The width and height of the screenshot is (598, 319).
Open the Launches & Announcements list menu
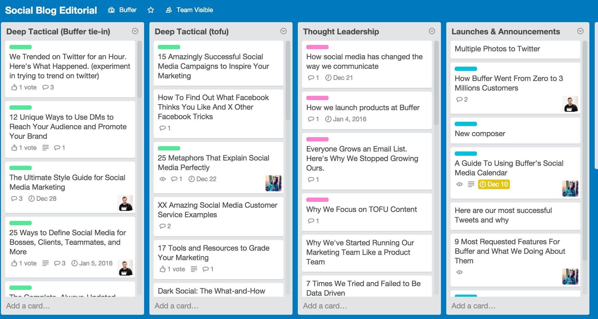pos(580,31)
